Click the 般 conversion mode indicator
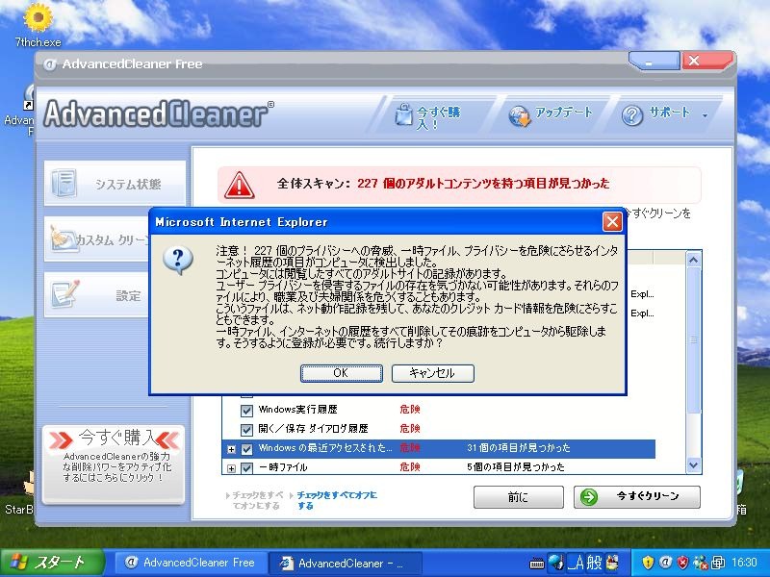Screen dimensions: 770x577 [x=594, y=563]
